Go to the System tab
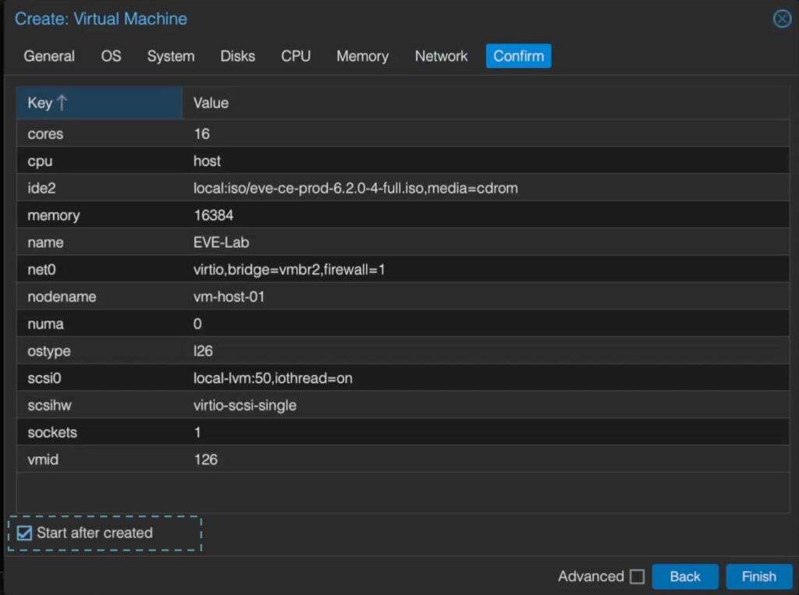This screenshot has width=799, height=595. click(x=171, y=56)
